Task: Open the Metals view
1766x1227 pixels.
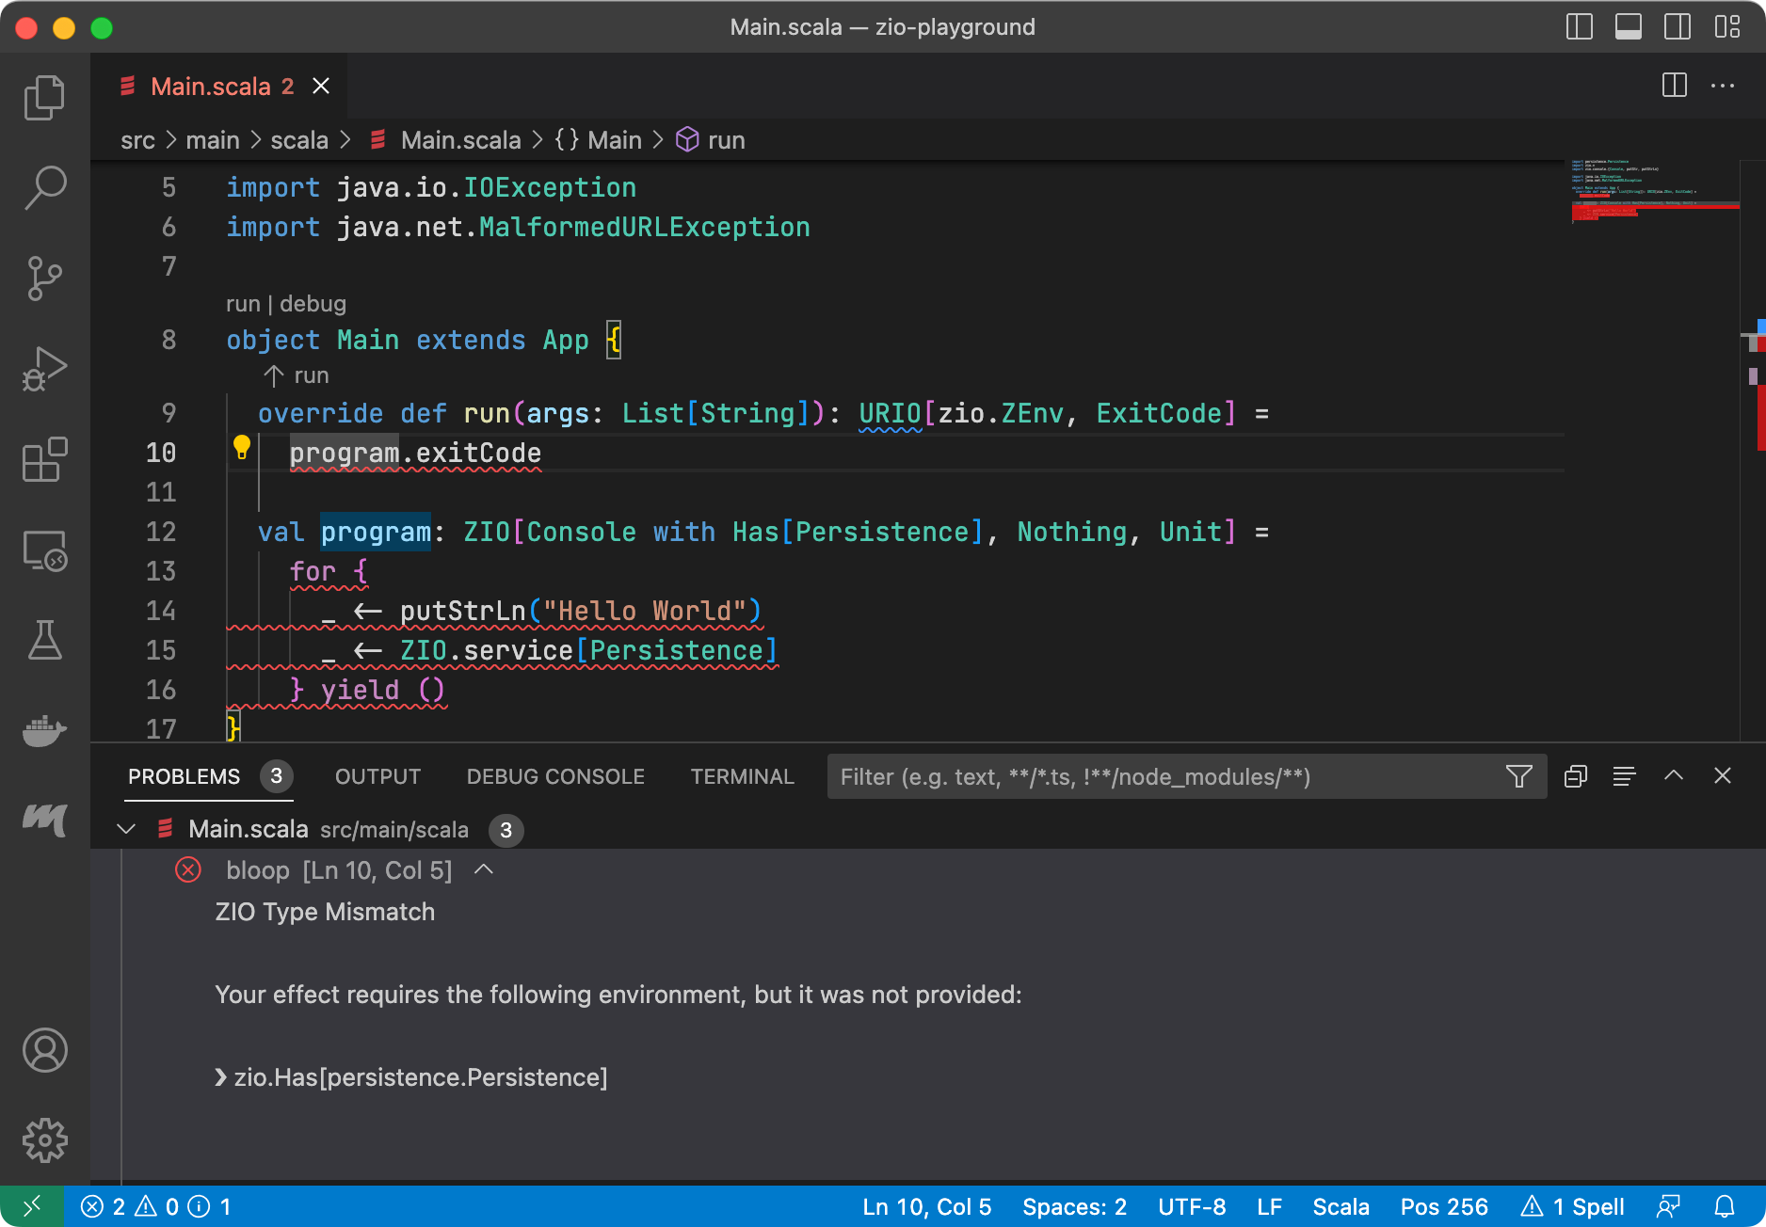Action: (44, 820)
